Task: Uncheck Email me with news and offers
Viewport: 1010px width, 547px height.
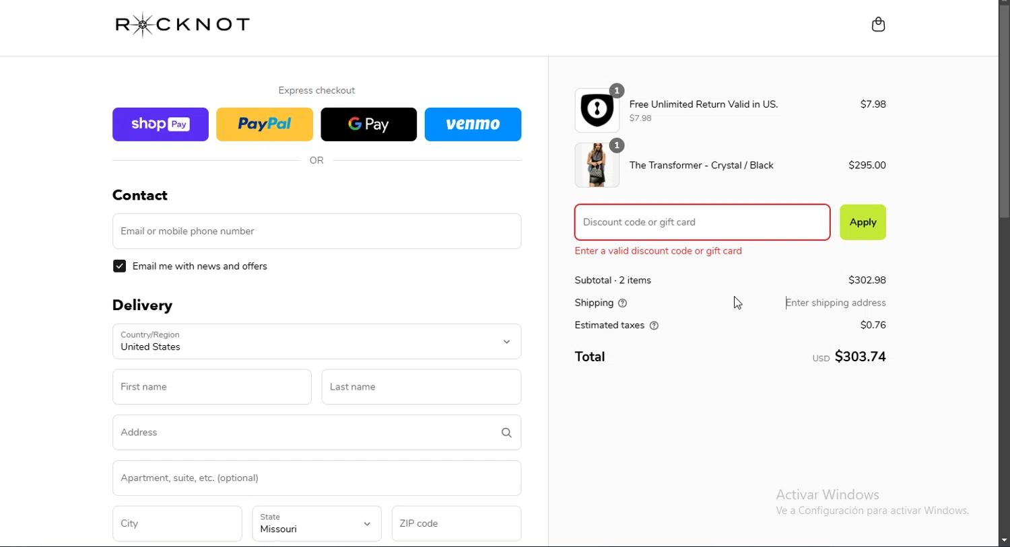Action: coord(119,266)
